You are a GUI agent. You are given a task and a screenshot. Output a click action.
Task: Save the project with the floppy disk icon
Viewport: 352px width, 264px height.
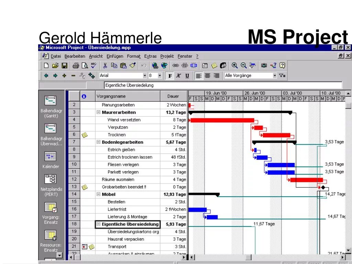pos(64,65)
